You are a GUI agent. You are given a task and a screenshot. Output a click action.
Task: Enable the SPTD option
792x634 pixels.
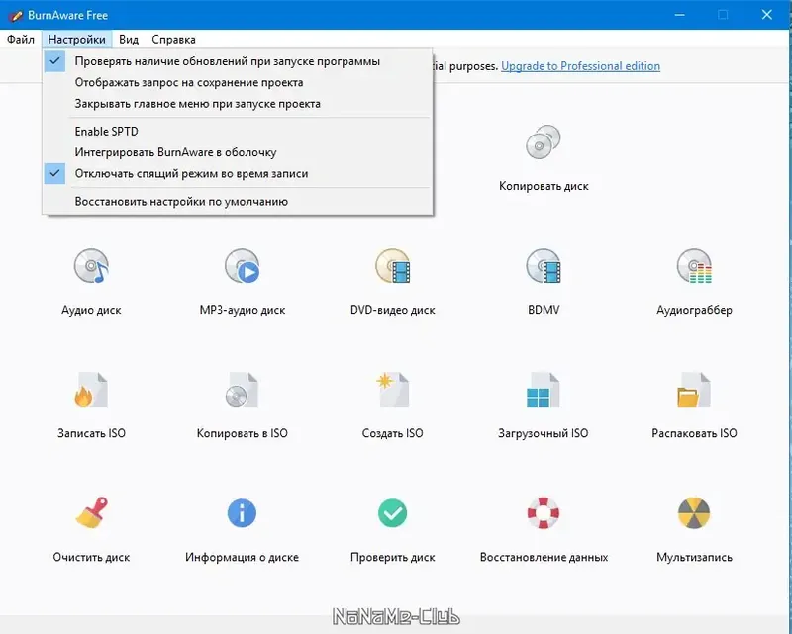tap(107, 131)
